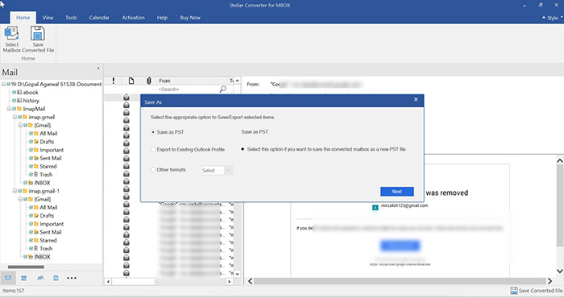Click preview pane scroll-right arrow
The image size is (564, 298).
pos(550,281)
